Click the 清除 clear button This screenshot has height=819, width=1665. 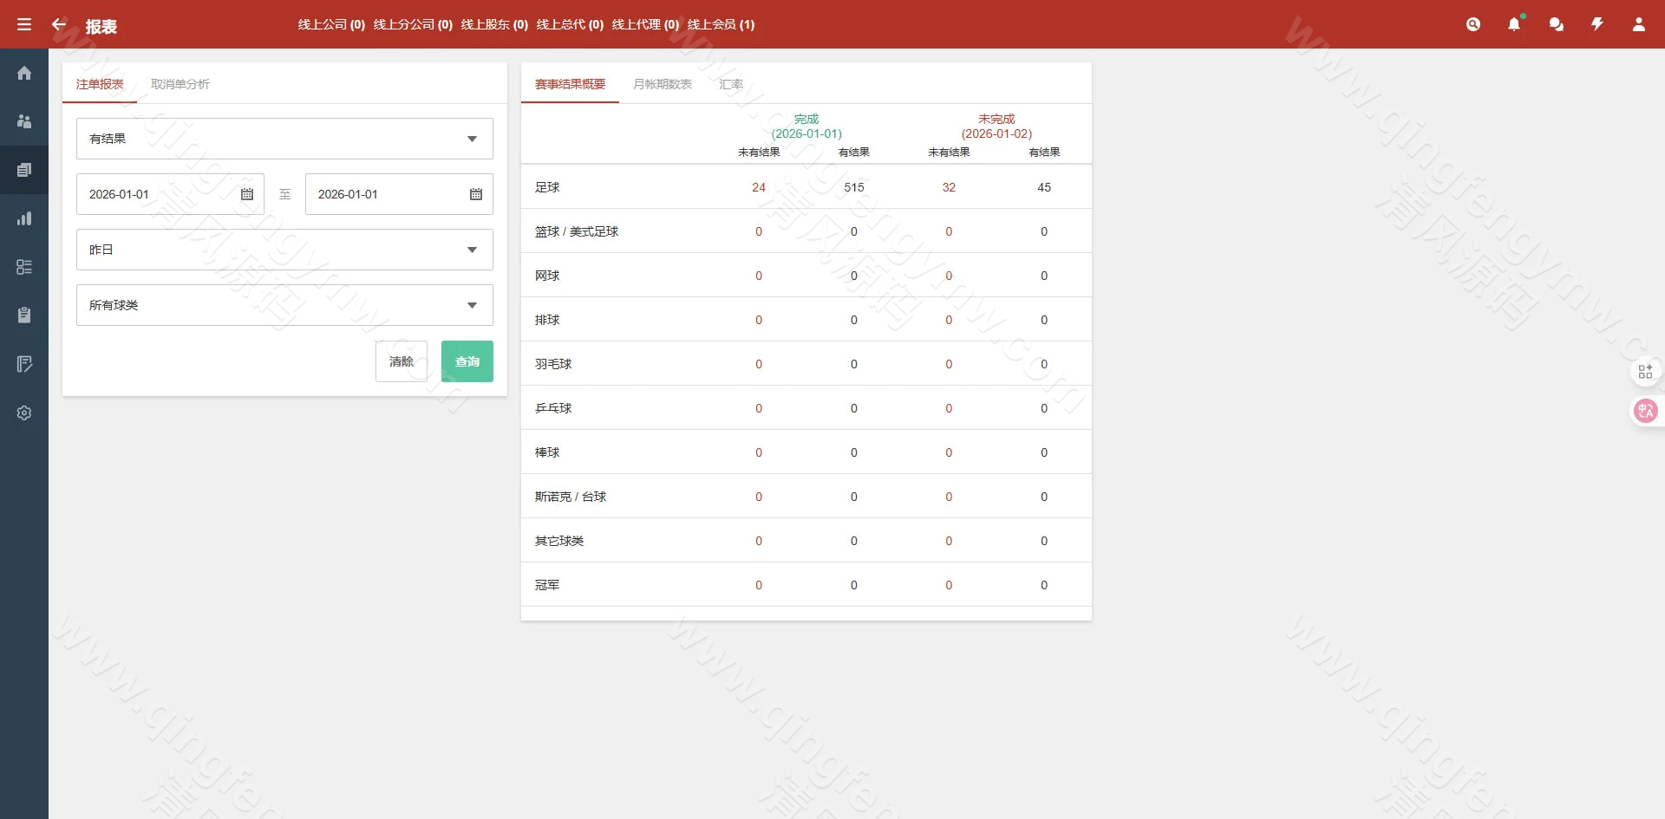tap(402, 361)
